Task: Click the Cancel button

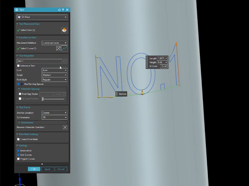Action: click(x=61, y=169)
